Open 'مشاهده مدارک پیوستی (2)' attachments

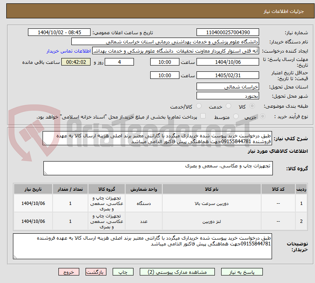coord(177,272)
